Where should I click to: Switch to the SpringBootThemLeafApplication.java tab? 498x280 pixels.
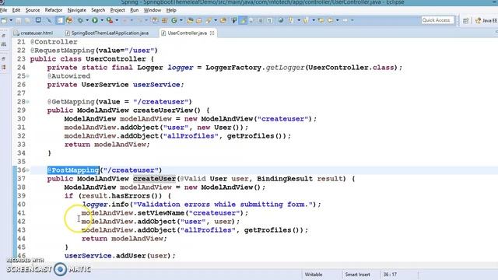[107, 33]
